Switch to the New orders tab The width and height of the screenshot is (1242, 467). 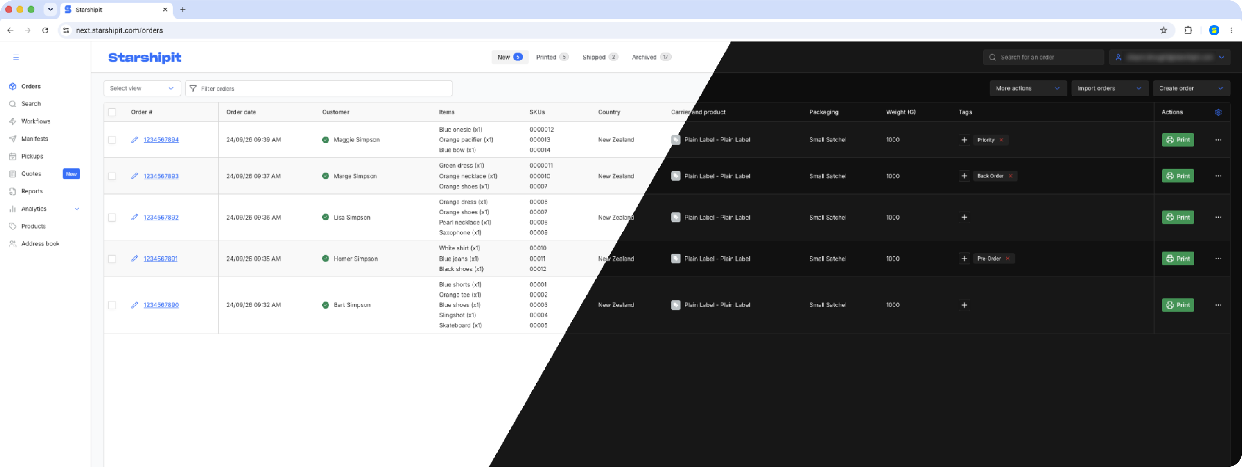510,57
